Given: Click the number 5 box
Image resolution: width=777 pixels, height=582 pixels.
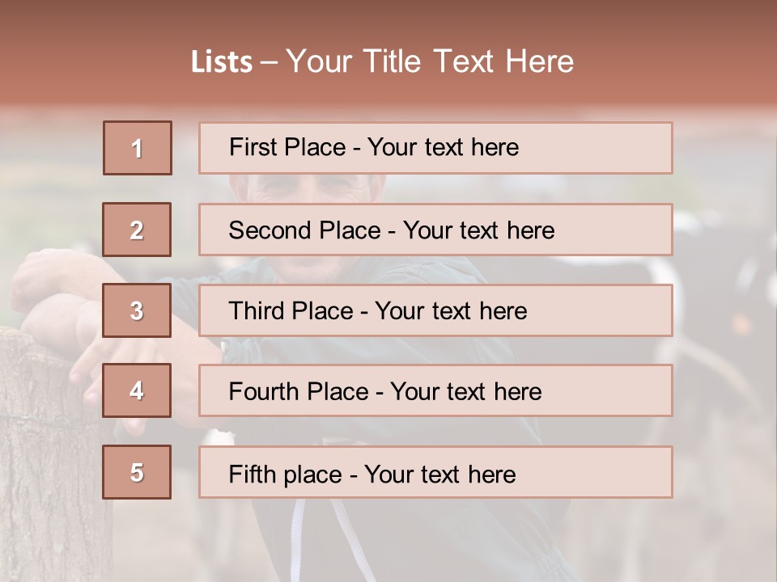Looking at the screenshot, I should (137, 472).
